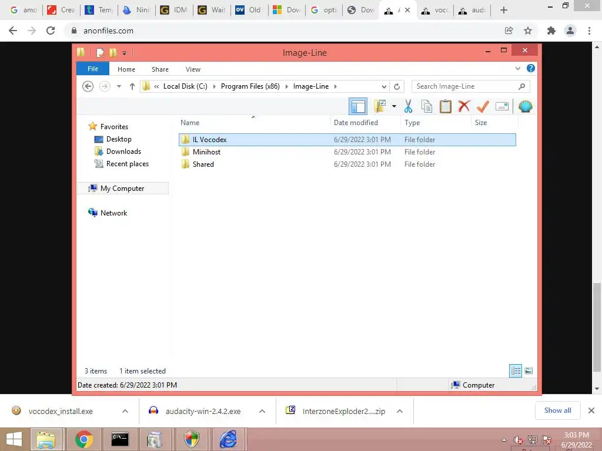Image resolution: width=602 pixels, height=451 pixels.
Task: Expand the arrow after Image-Line breadcrumb
Action: [336, 87]
